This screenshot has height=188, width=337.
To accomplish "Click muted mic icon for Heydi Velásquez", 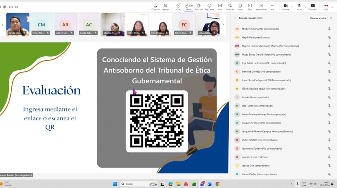I will 329,37.
